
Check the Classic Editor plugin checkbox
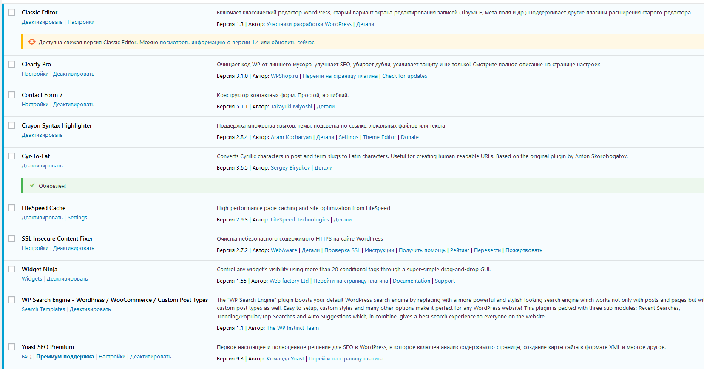point(11,12)
